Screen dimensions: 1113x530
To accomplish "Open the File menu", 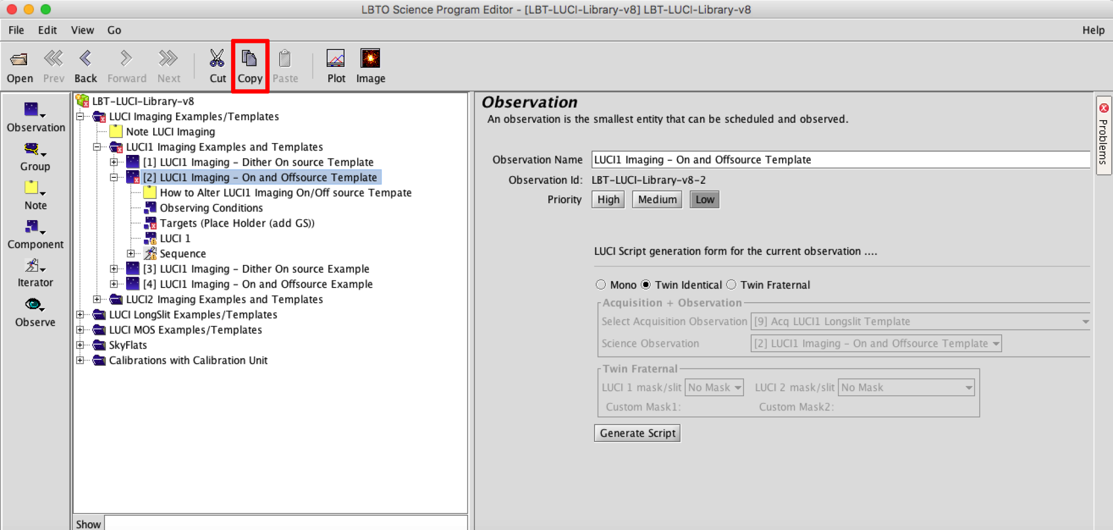I will pos(16,30).
